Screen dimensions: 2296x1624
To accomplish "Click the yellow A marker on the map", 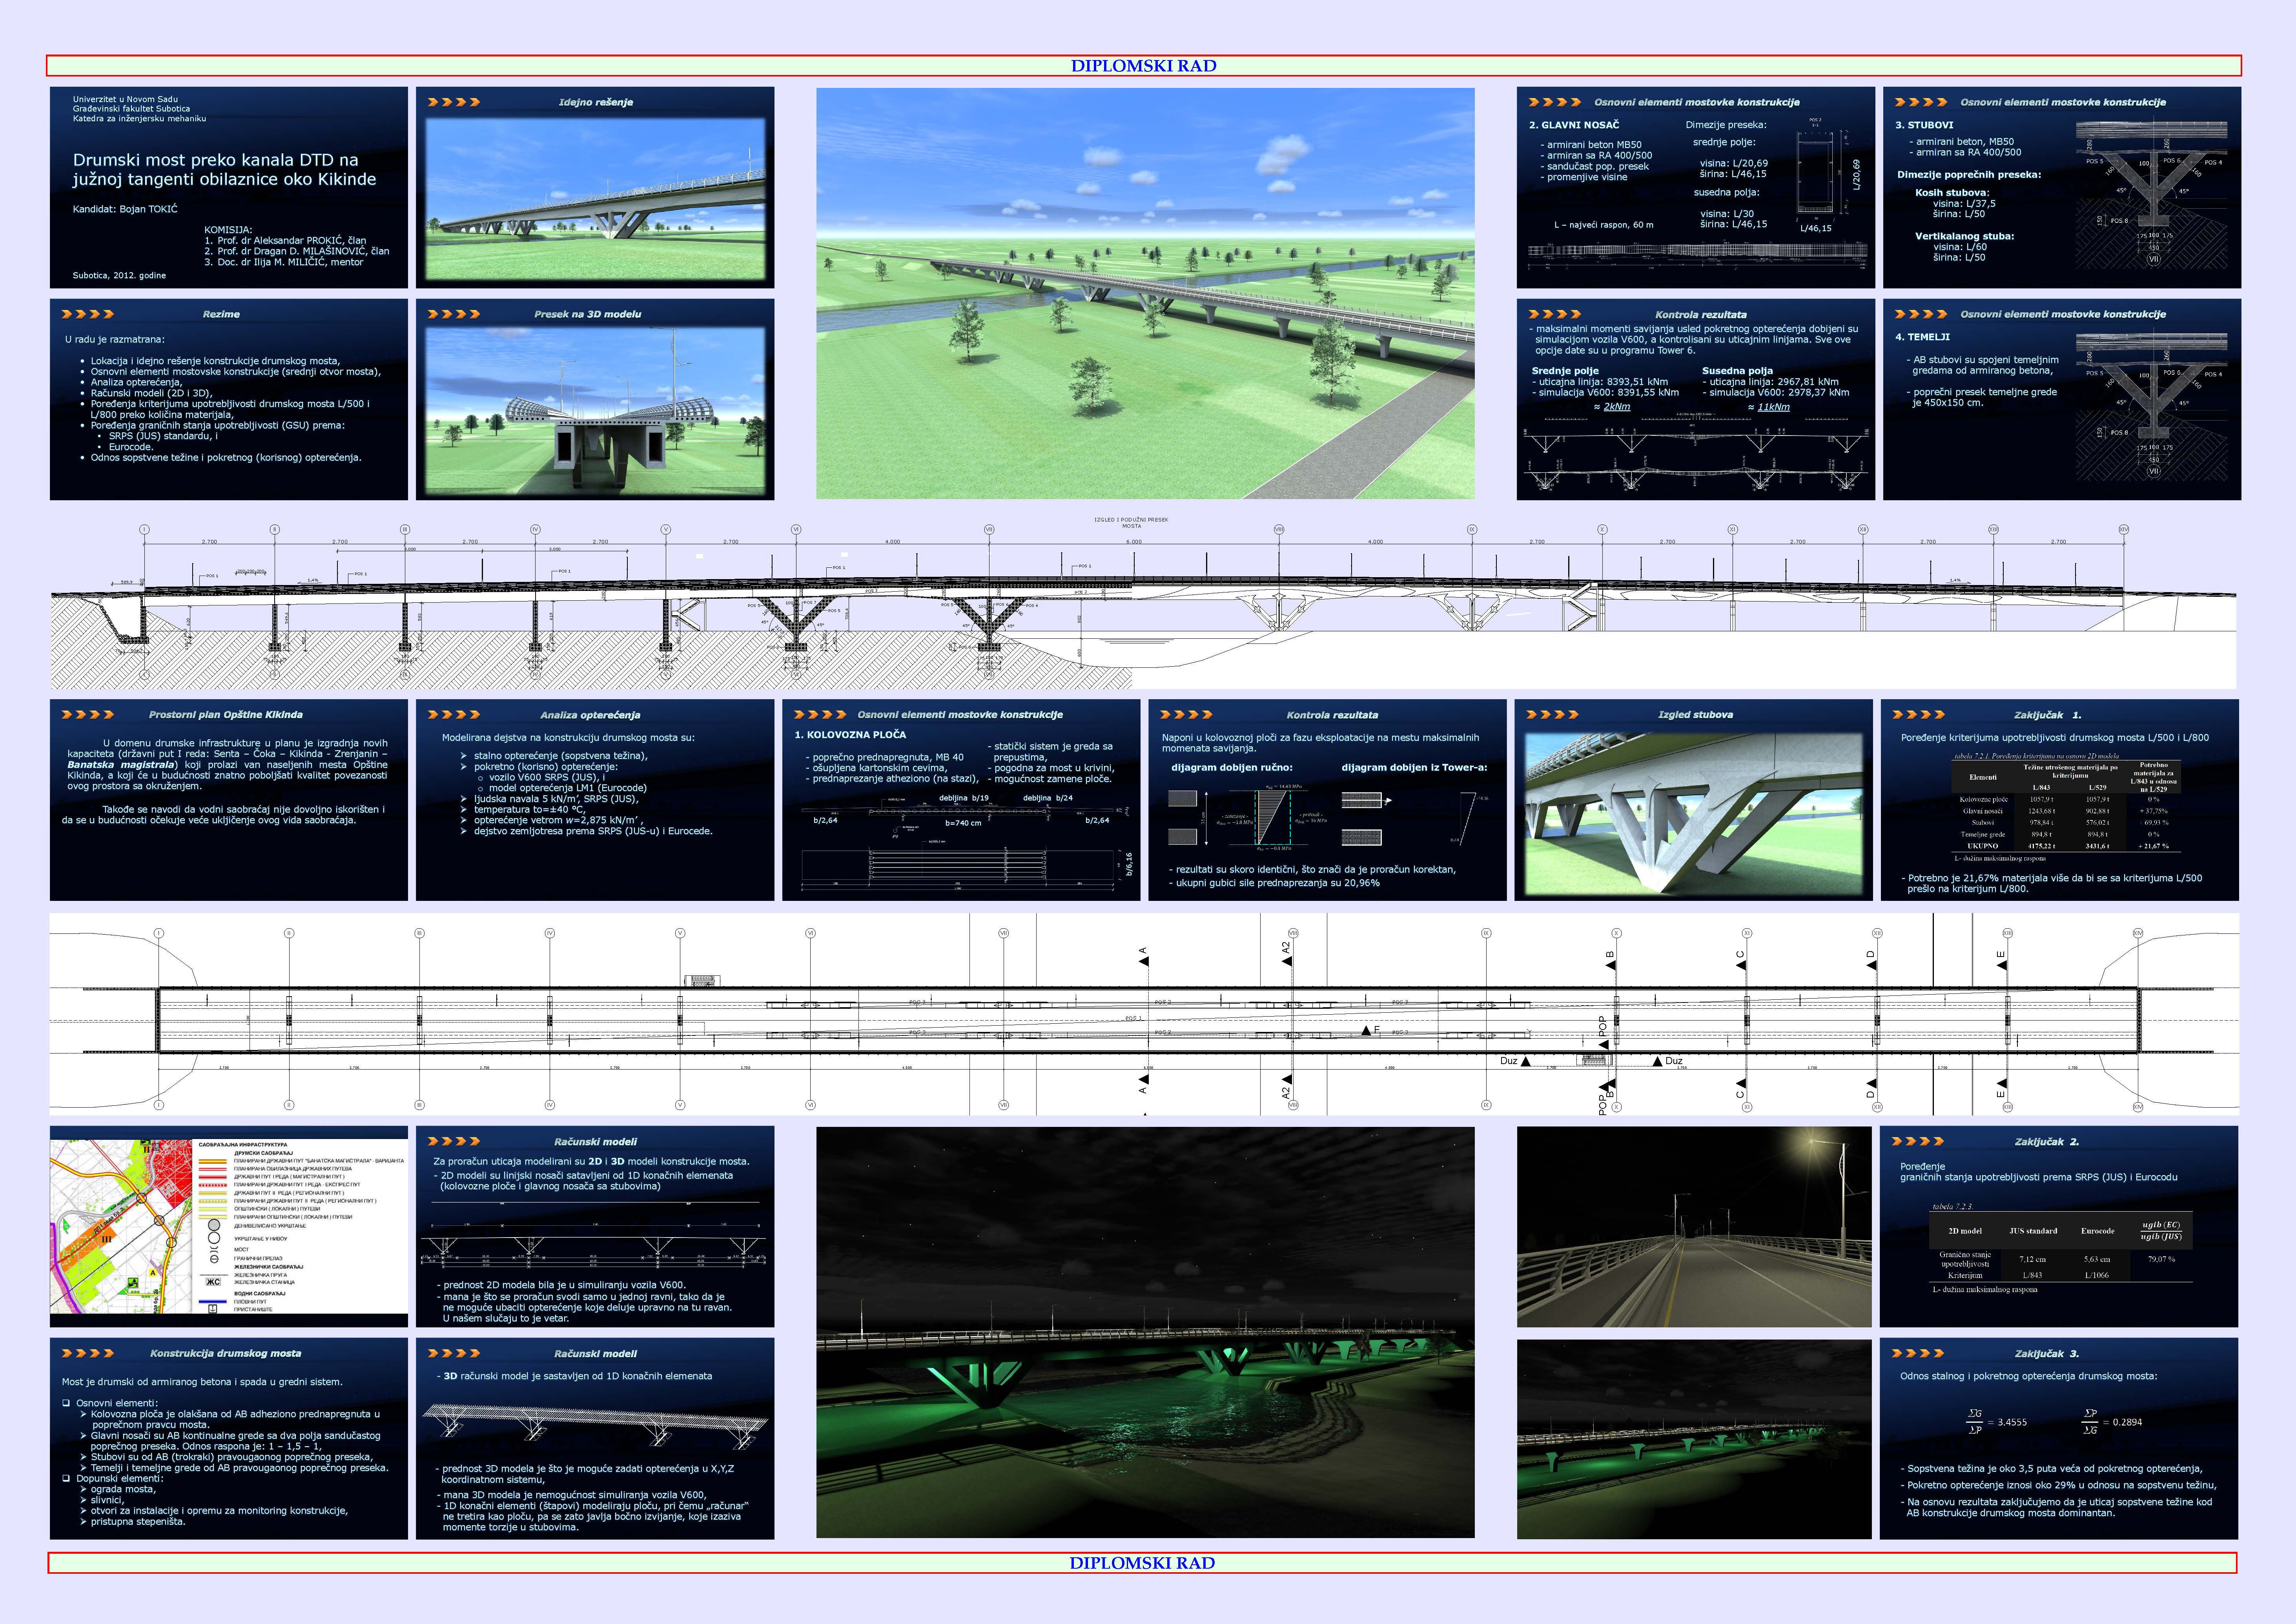I will (x=153, y=1273).
